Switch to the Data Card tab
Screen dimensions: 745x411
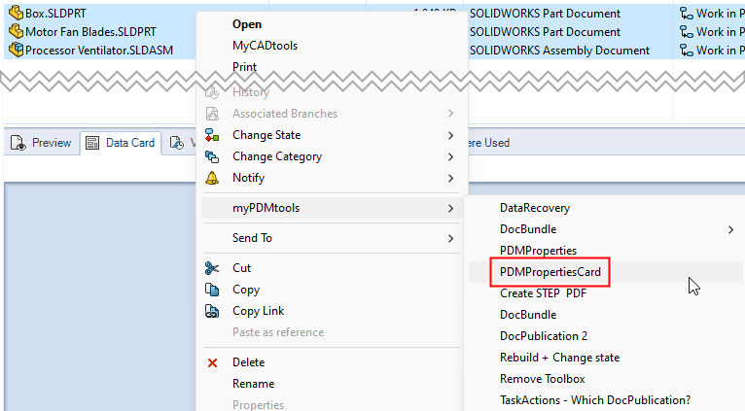pyautogui.click(x=120, y=143)
